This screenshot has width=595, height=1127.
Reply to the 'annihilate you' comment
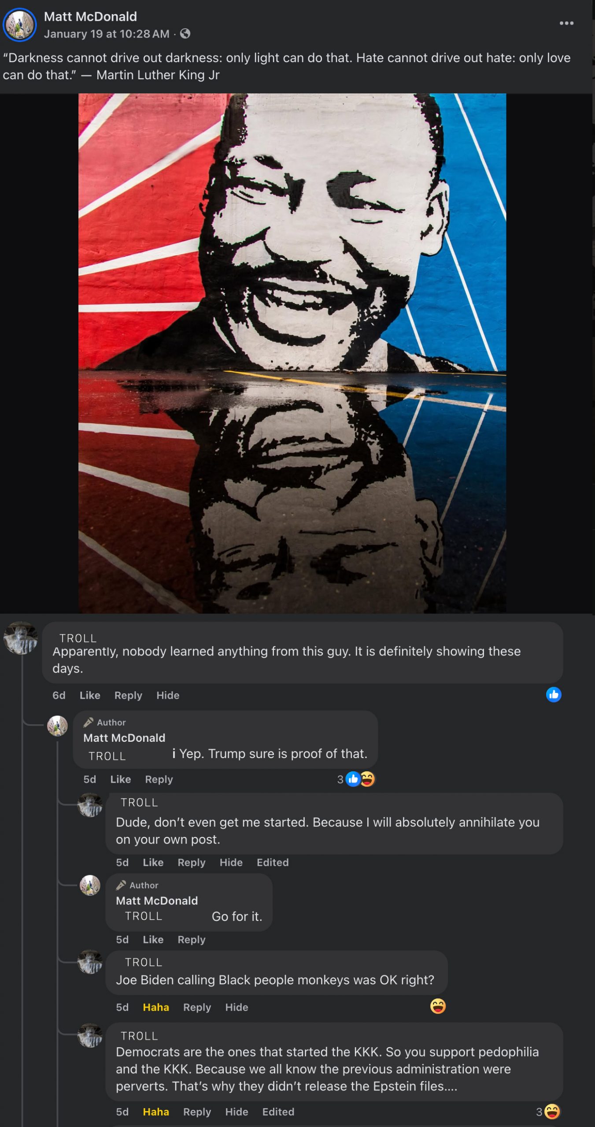pyautogui.click(x=192, y=862)
